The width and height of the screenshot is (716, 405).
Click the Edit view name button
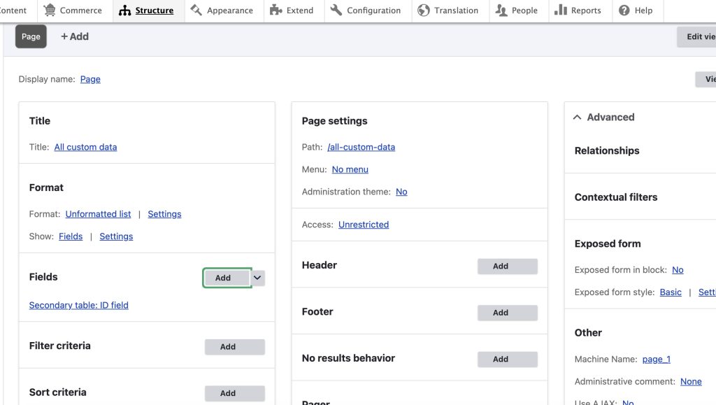(696, 36)
